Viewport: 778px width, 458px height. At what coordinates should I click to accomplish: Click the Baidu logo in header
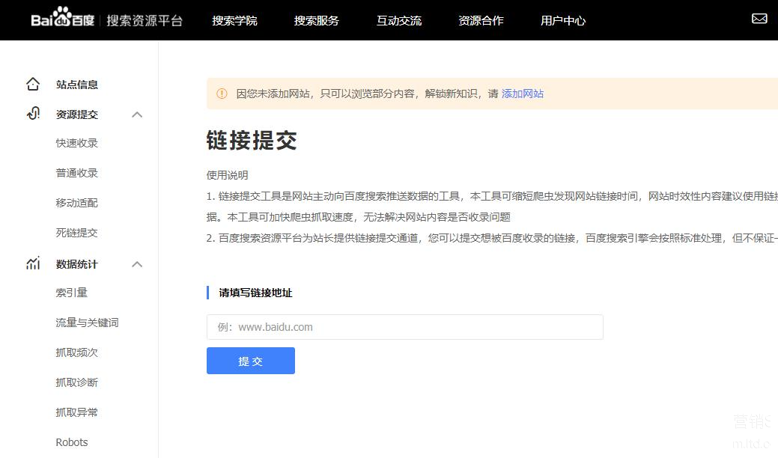coord(63,20)
